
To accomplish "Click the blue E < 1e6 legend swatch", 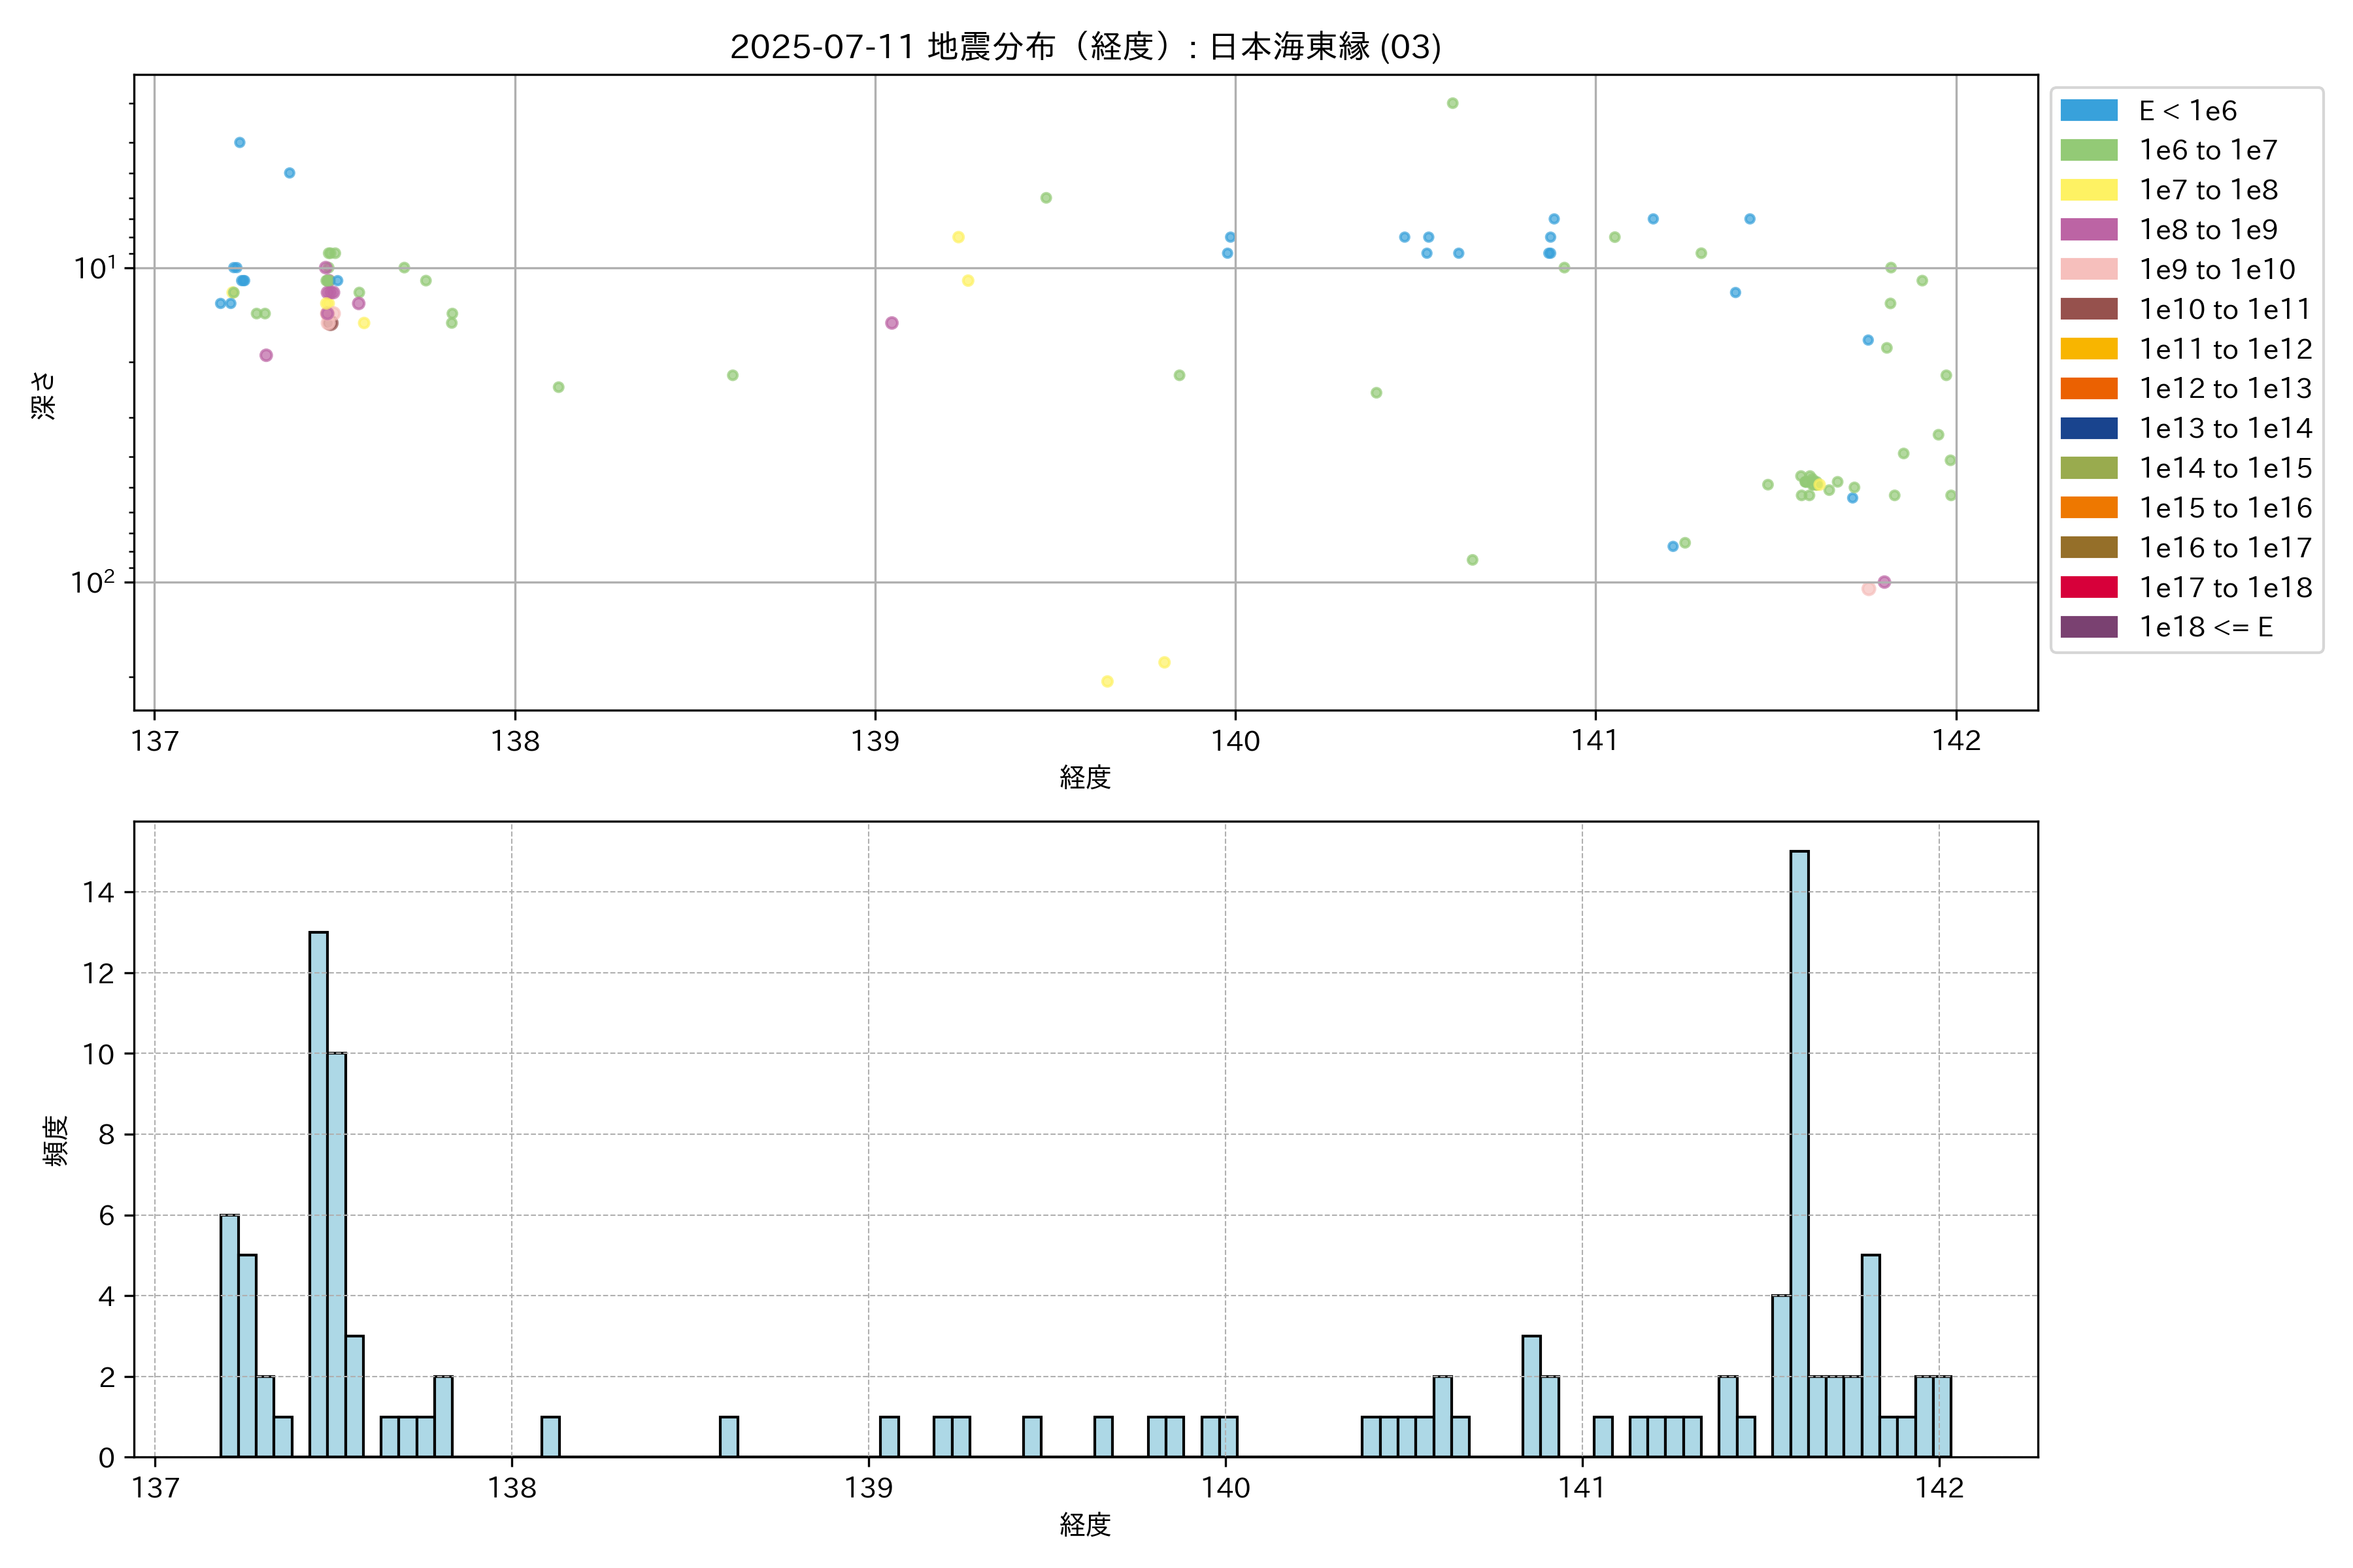I will (x=2088, y=110).
